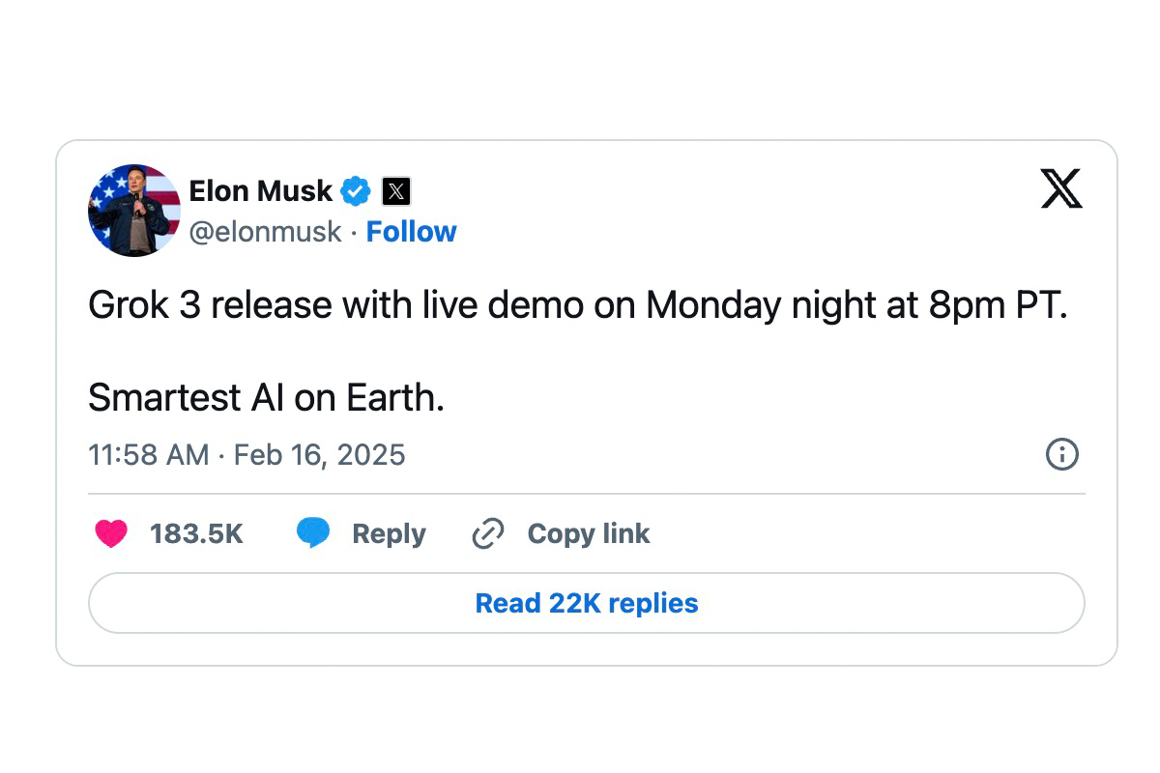
Task: Click the X logo in top right
Action: pos(1061,188)
